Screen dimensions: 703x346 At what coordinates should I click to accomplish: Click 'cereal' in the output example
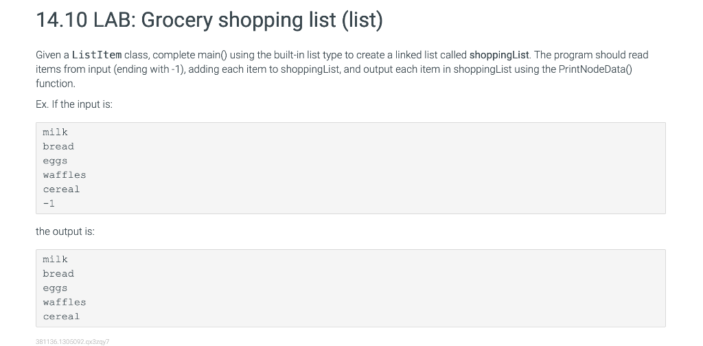pyautogui.click(x=61, y=316)
